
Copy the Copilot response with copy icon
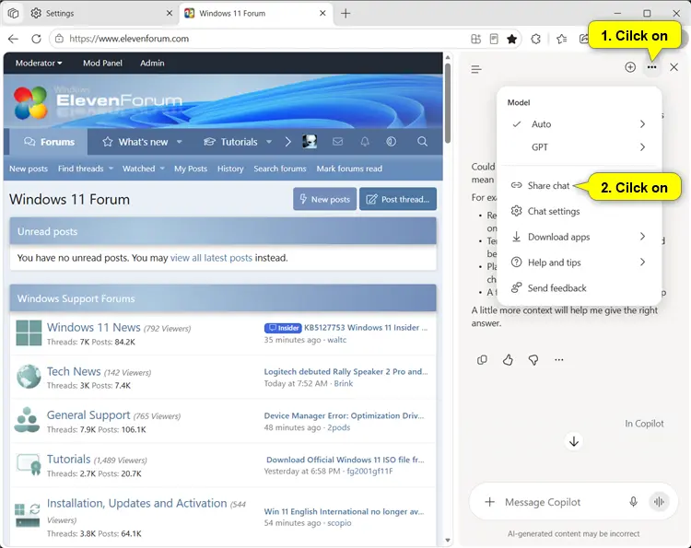pyautogui.click(x=482, y=360)
